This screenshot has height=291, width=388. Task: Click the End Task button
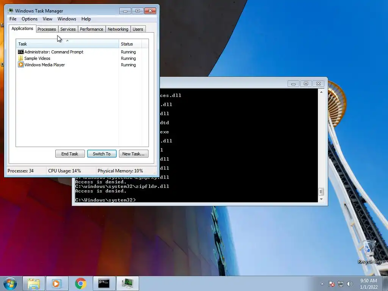[70, 154]
